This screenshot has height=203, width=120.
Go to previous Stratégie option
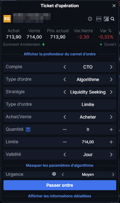point(65,92)
